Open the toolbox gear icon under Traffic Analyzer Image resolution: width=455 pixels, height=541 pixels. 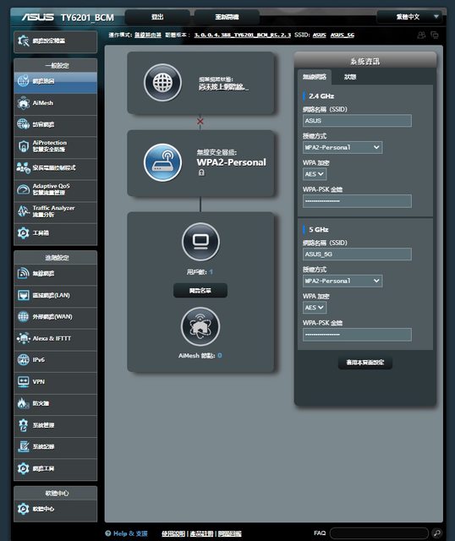coord(23,233)
